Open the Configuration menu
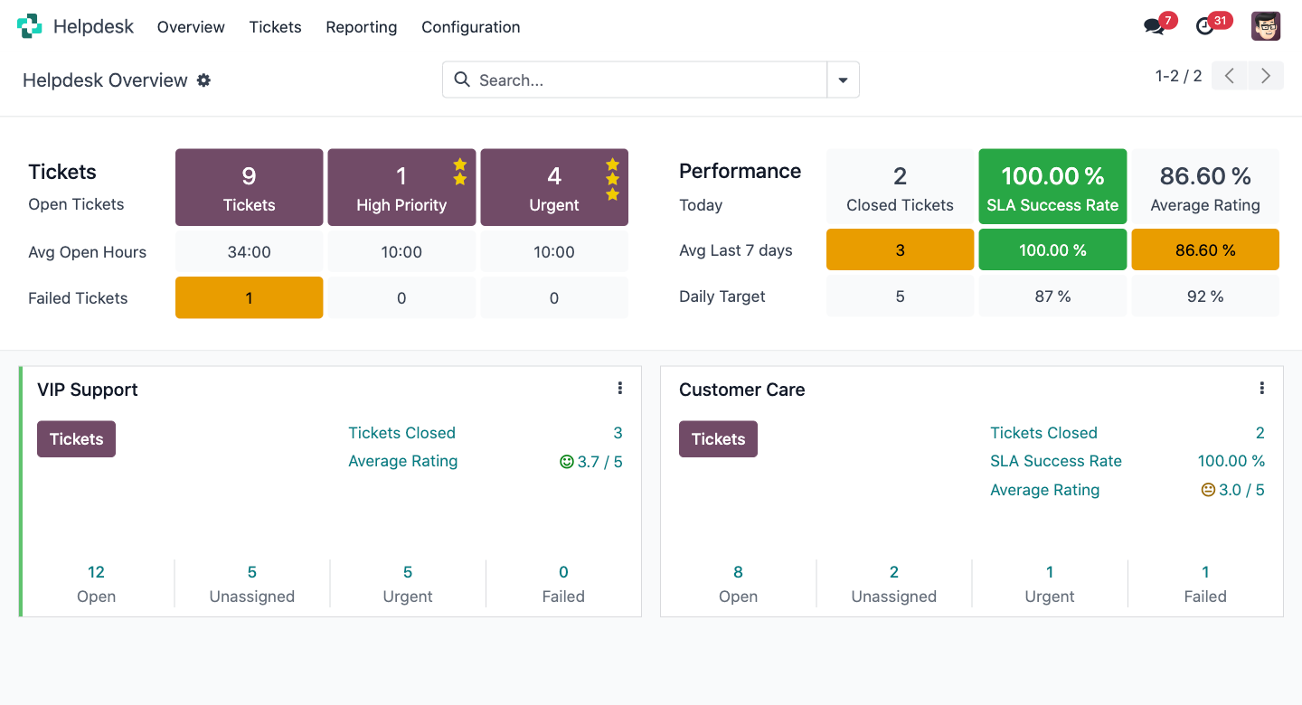 [470, 27]
